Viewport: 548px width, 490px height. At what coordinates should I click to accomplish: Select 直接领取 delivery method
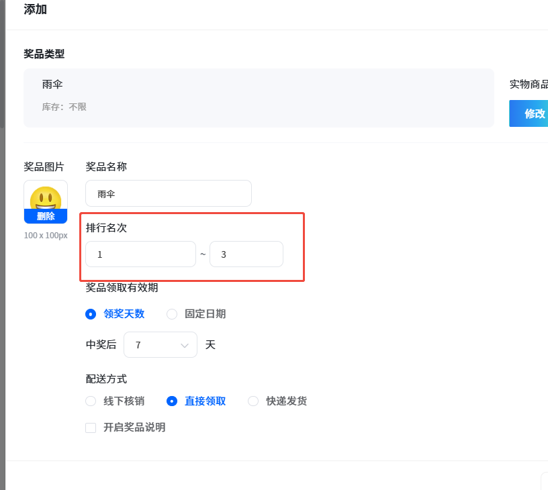click(x=196, y=401)
